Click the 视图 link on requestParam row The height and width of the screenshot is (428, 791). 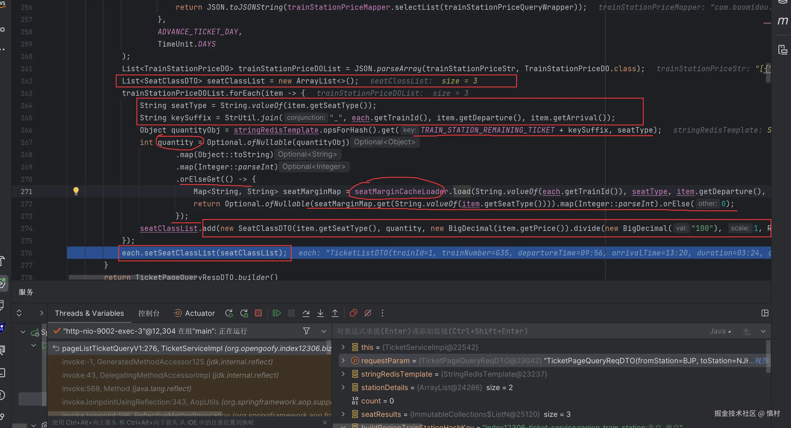[762, 360]
